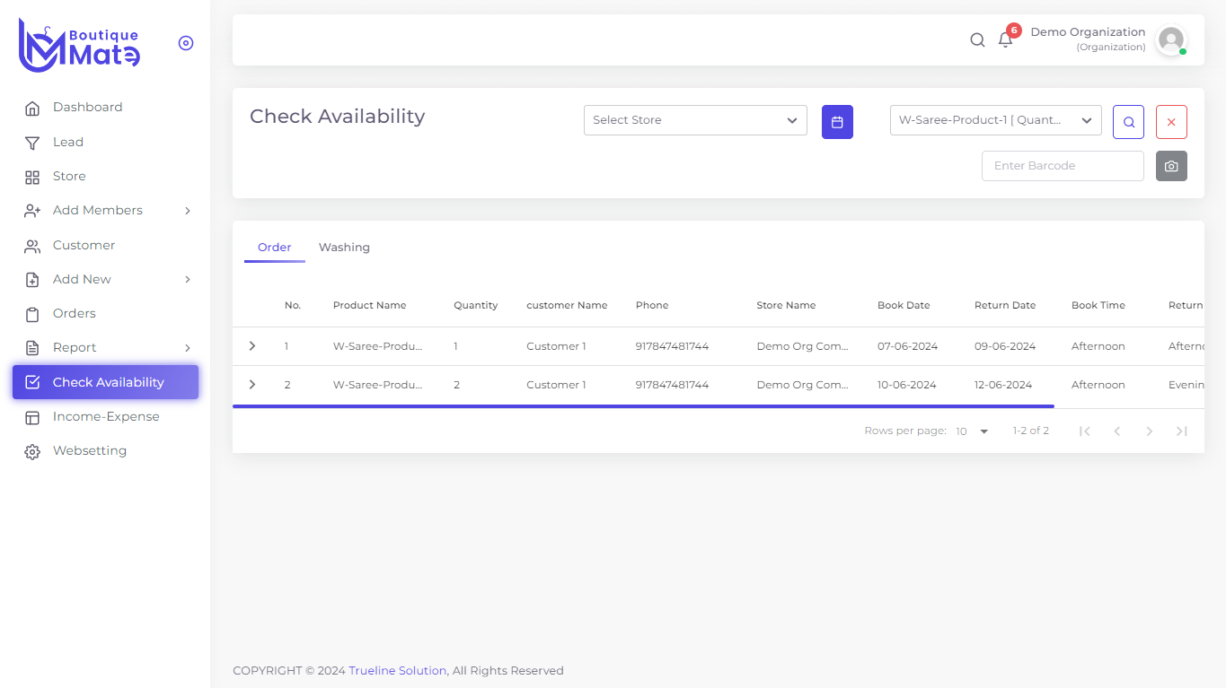Open Orders from sidebar
The height and width of the screenshot is (688, 1226).
pos(105,313)
